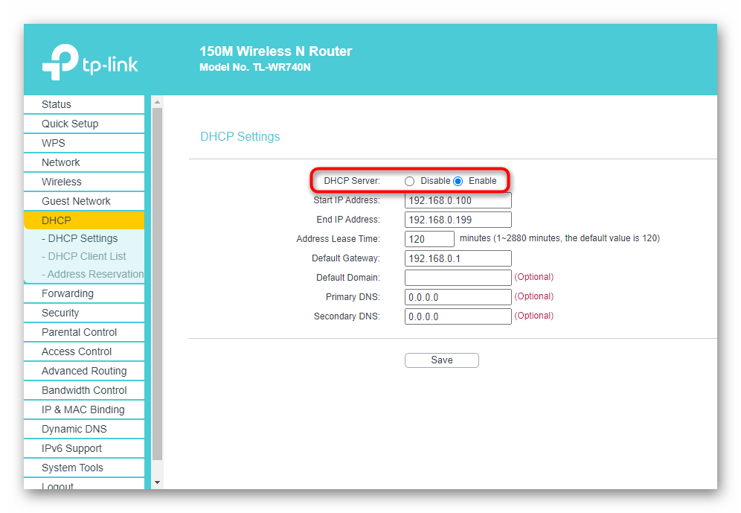Select the Enable DHCP Server radio button
741x513 pixels.
[458, 181]
